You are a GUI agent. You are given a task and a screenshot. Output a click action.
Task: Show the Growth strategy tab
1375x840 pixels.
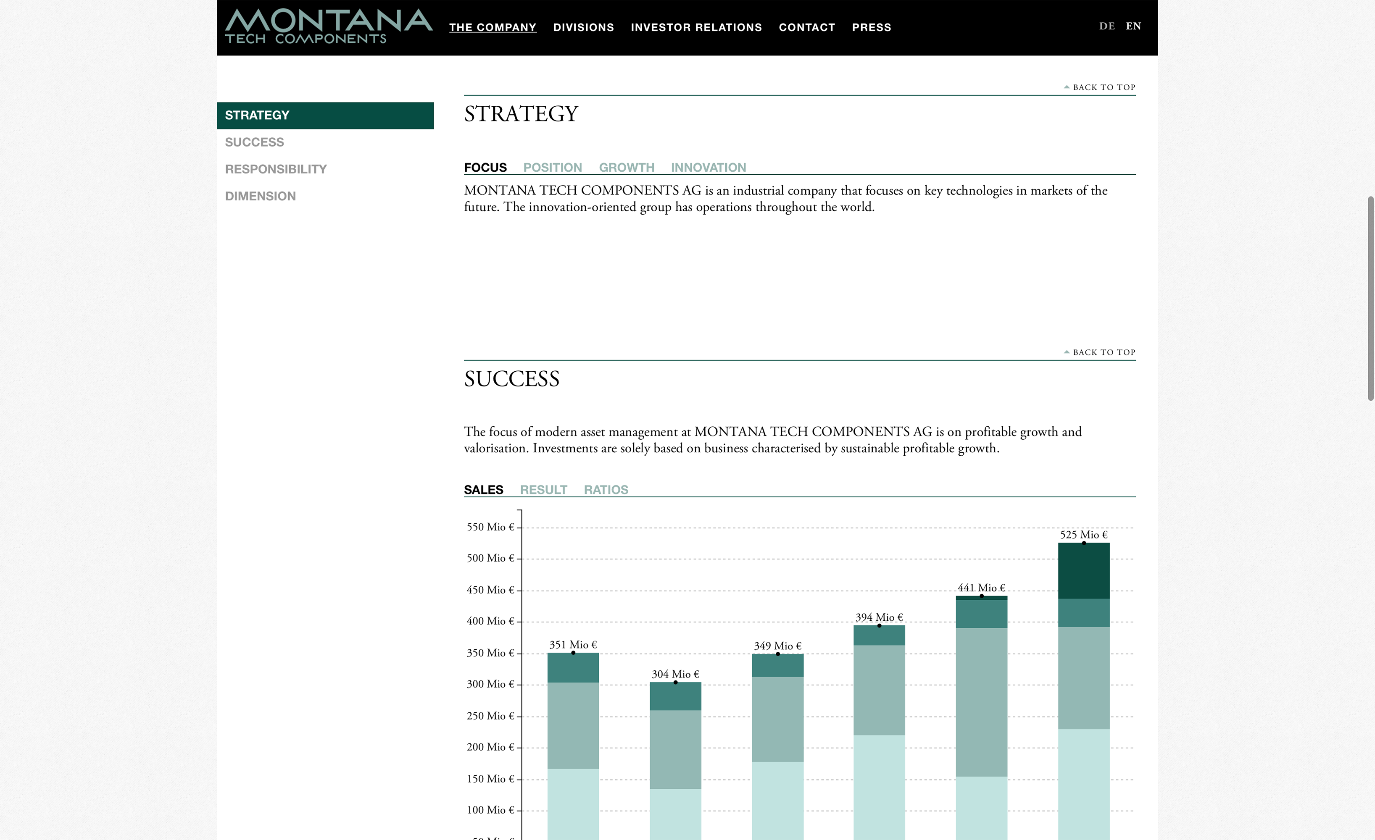coord(626,167)
